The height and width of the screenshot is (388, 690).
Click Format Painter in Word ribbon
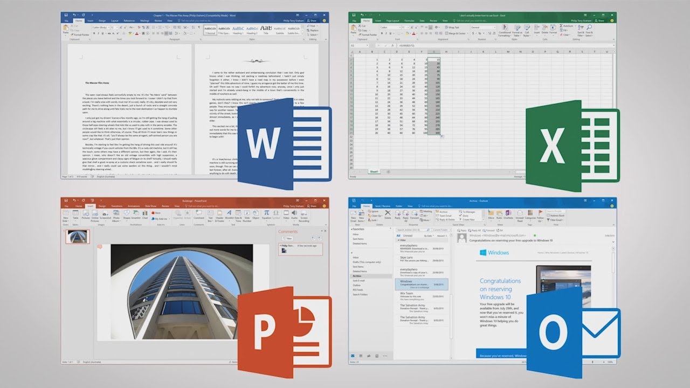(x=80, y=35)
